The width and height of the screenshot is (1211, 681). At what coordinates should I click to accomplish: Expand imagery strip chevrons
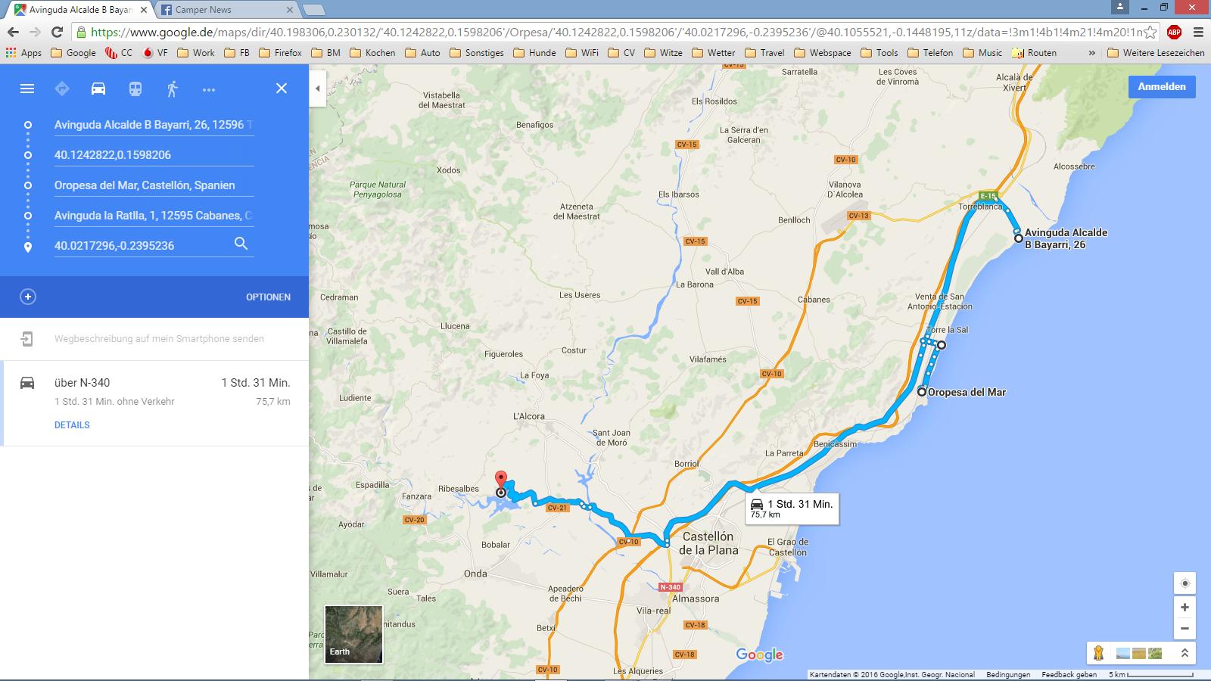click(x=1185, y=653)
